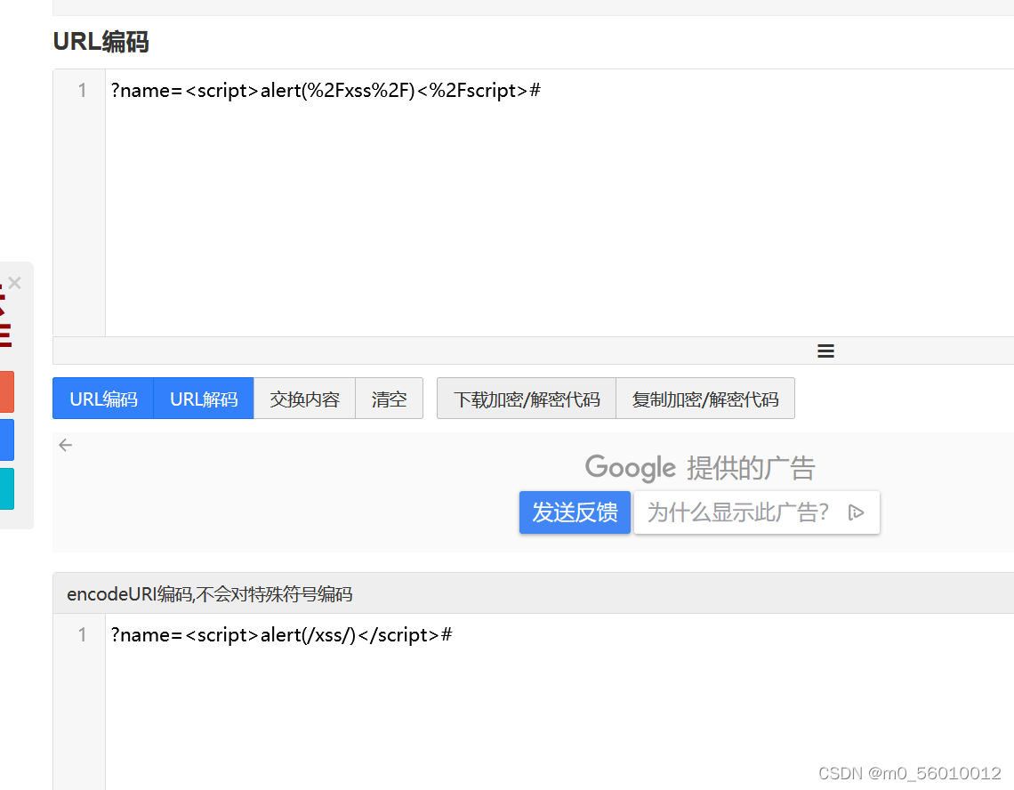This screenshot has width=1014, height=790.
Task: Click the URL编码 button
Action: (x=103, y=399)
